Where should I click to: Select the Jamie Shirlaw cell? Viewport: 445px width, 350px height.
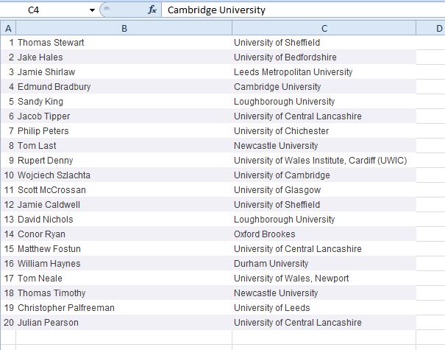[124, 72]
